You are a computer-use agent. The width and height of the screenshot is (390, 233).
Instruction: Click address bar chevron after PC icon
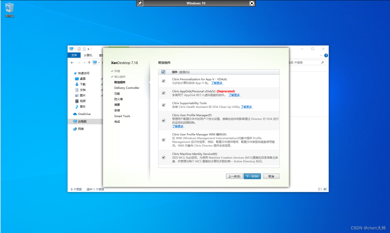click(x=99, y=63)
